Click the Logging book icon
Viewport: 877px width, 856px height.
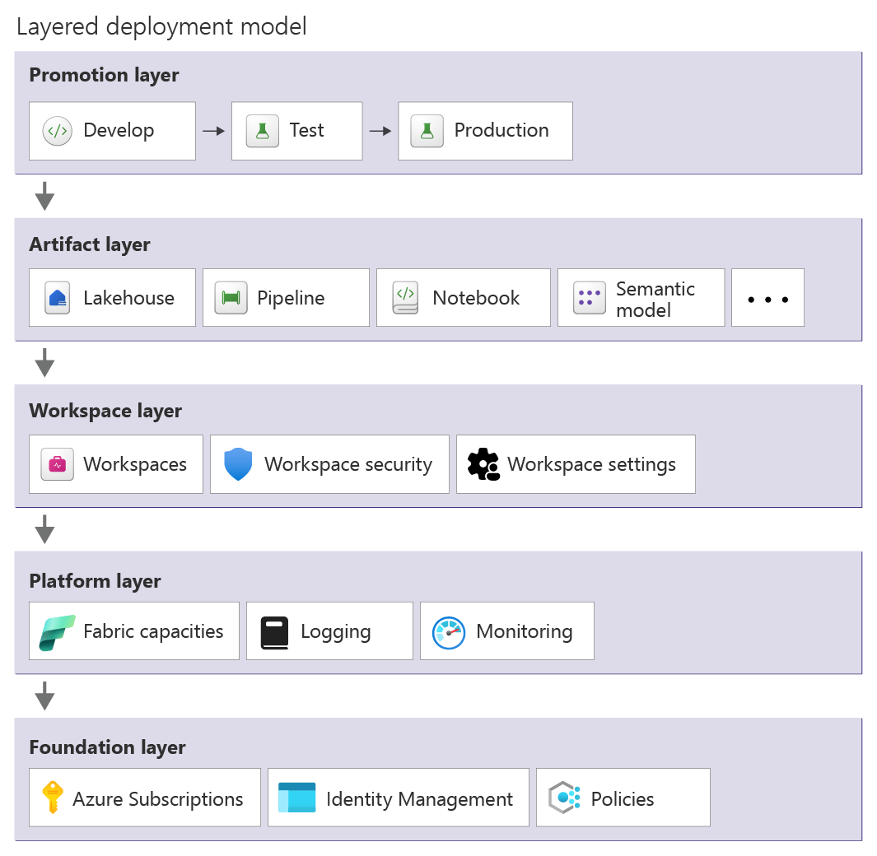tap(274, 632)
